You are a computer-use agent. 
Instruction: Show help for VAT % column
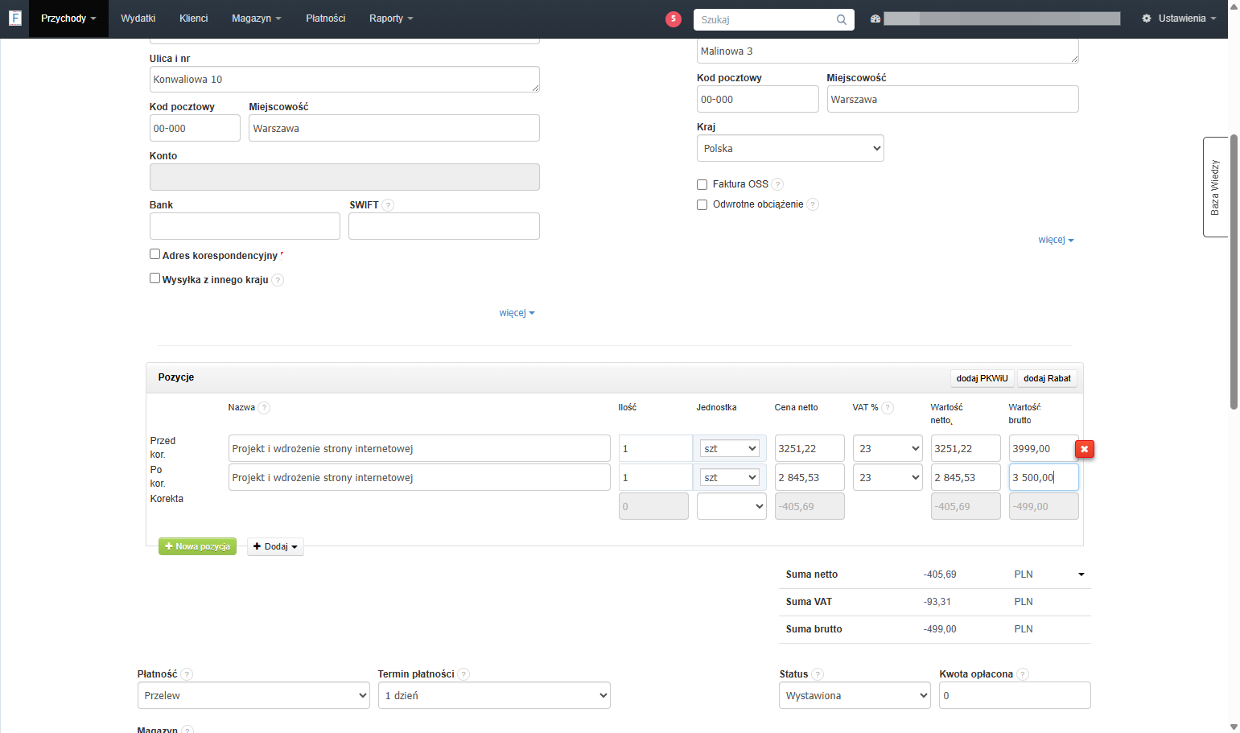point(888,408)
